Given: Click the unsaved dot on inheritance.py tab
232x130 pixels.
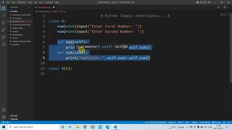Looking at the screenshot, I should pyautogui.click(x=54, y=7).
